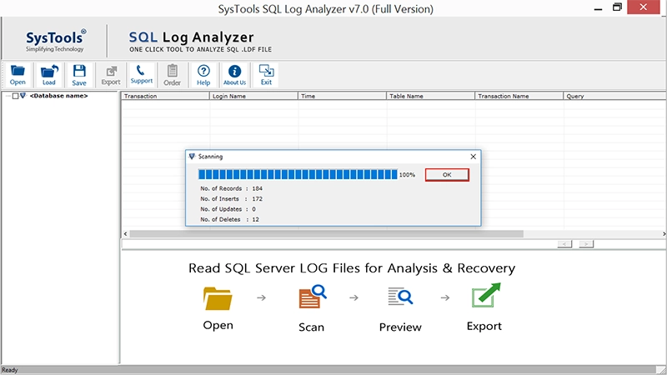Click SysTools logo in header
Viewport: 667px width, 375px height.
point(55,41)
